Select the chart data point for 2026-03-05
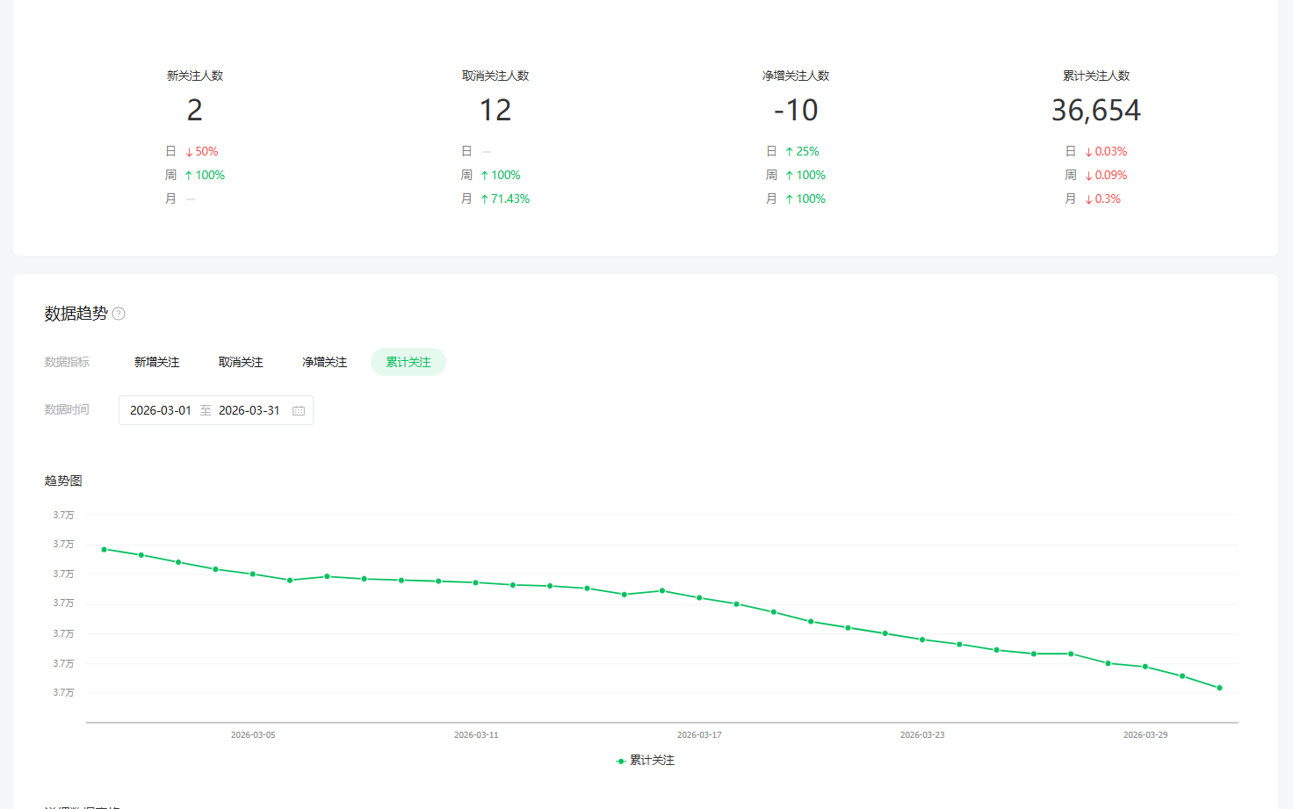 tap(253, 574)
